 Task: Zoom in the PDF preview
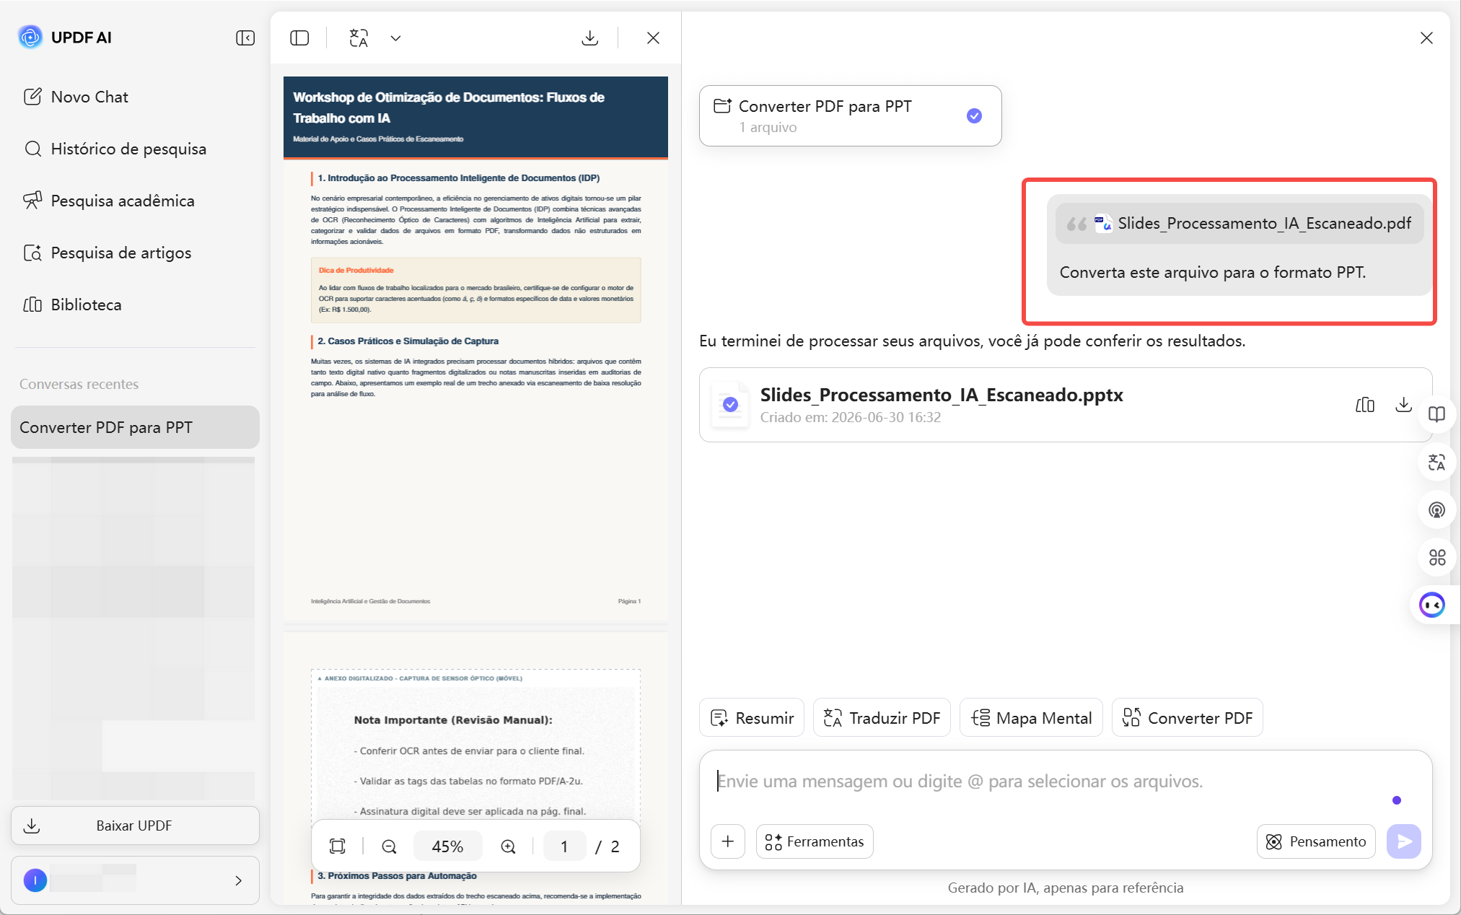point(508,846)
